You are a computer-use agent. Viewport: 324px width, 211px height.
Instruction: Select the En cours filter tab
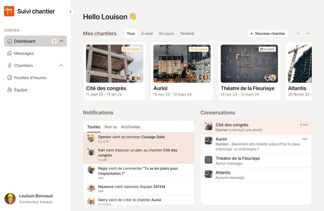pos(167,34)
